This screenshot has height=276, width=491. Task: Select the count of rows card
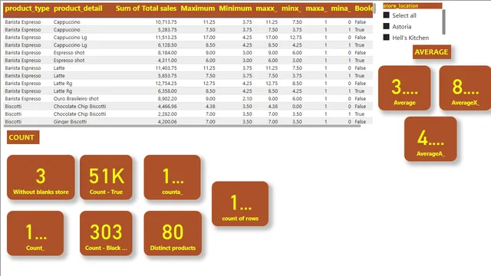pos(240,204)
